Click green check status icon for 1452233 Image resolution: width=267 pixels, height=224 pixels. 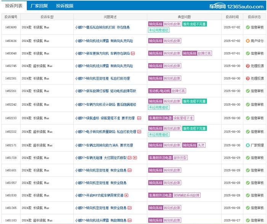(248, 118)
